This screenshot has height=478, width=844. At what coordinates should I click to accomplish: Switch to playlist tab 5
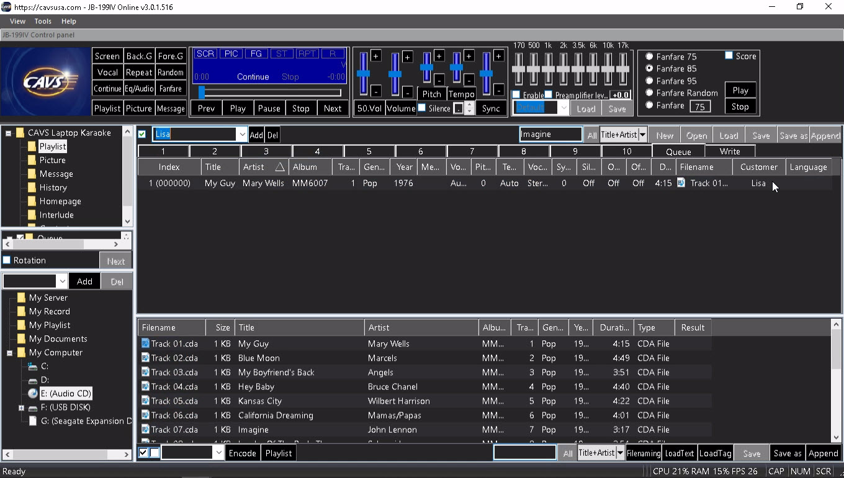click(369, 151)
